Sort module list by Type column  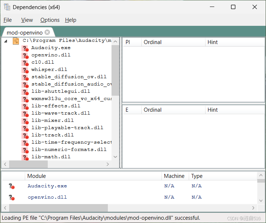(223, 176)
